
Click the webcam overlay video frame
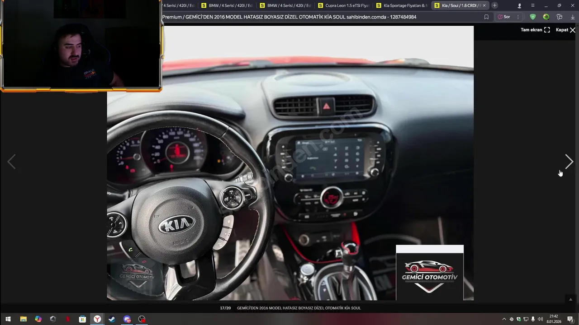(x=81, y=46)
